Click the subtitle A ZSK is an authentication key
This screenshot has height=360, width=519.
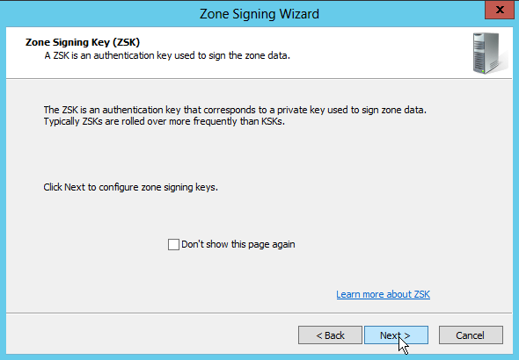pos(167,55)
